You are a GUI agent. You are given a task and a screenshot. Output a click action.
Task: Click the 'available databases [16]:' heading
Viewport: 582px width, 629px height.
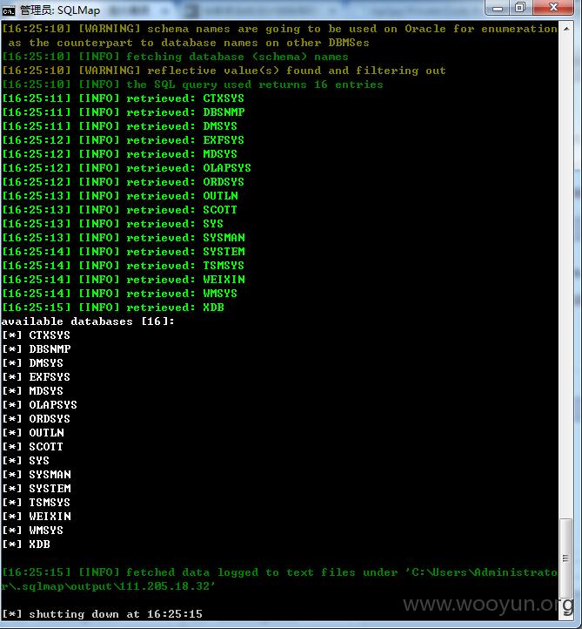88,321
